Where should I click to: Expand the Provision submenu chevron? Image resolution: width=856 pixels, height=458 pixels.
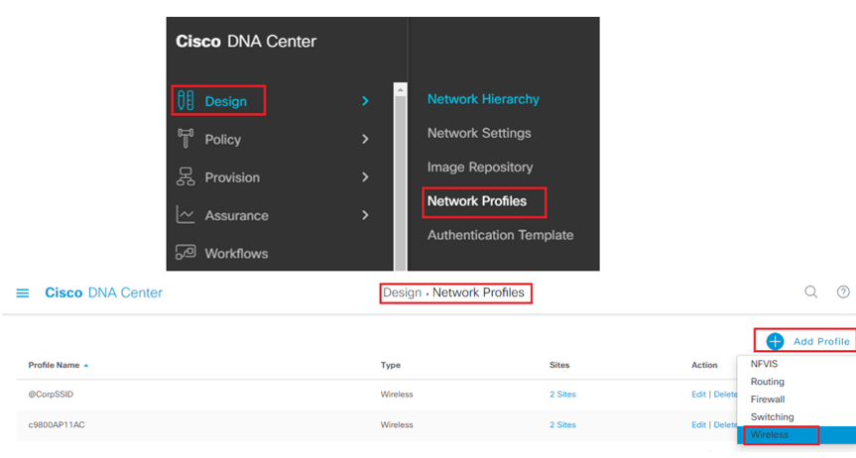[x=365, y=176]
